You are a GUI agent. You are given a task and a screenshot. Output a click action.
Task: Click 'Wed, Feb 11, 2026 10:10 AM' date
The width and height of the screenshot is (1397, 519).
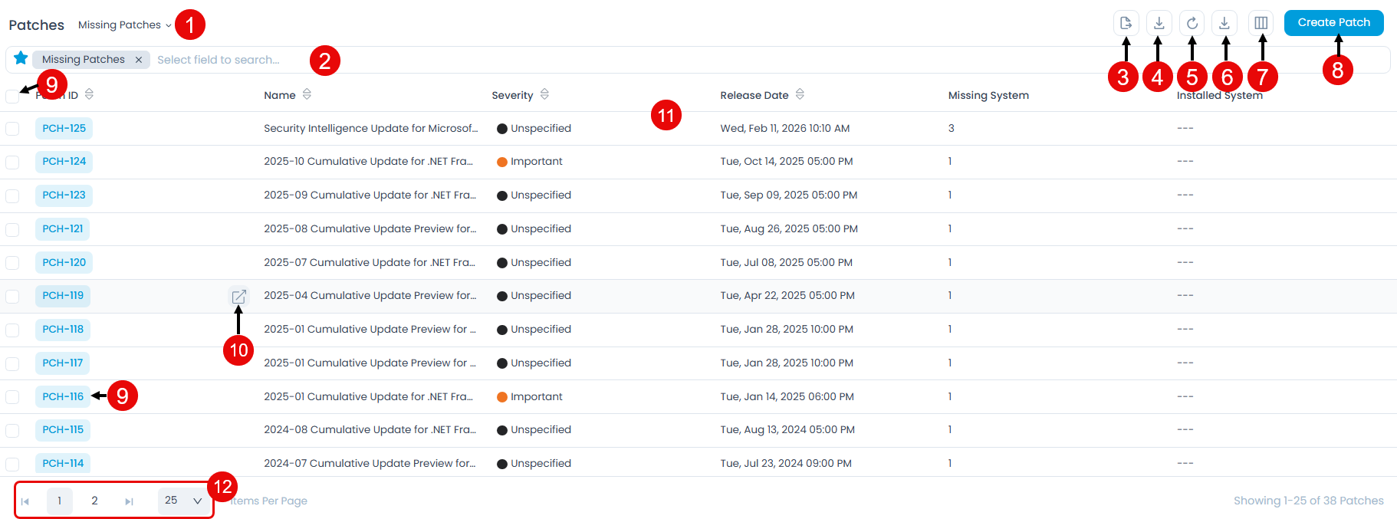[x=784, y=128]
